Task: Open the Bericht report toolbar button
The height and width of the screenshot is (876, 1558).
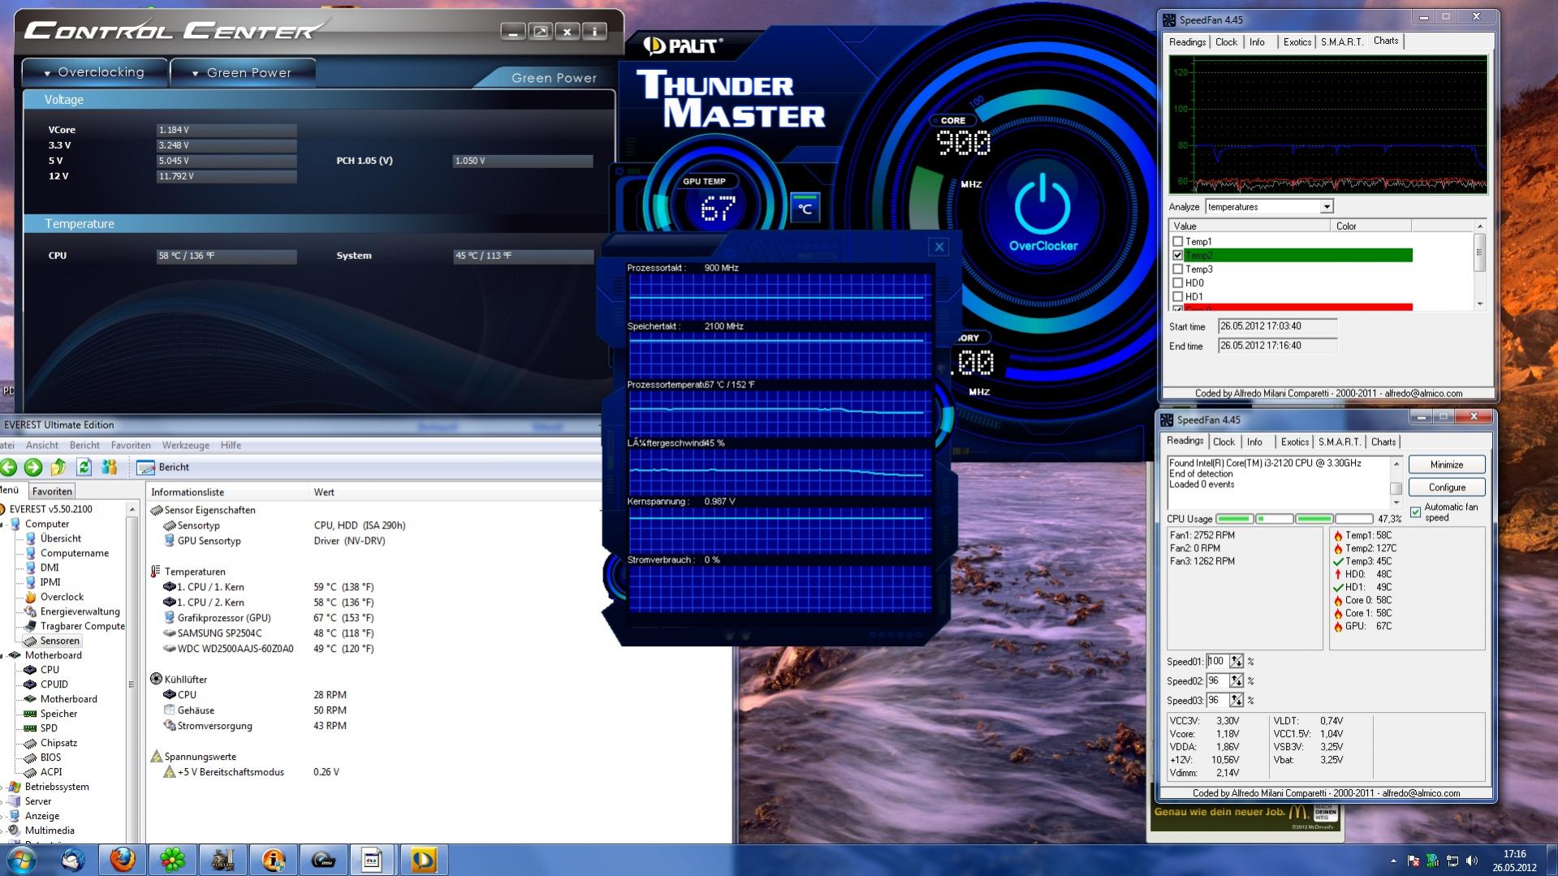Action: pos(163,467)
